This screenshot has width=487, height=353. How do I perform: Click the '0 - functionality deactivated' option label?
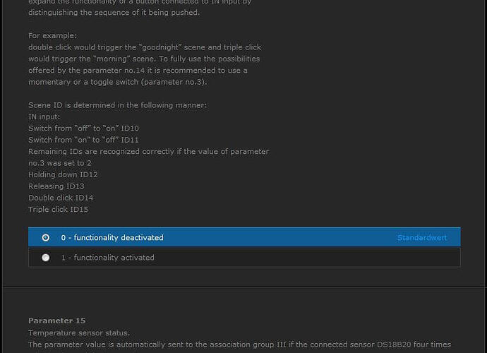[x=112, y=238]
